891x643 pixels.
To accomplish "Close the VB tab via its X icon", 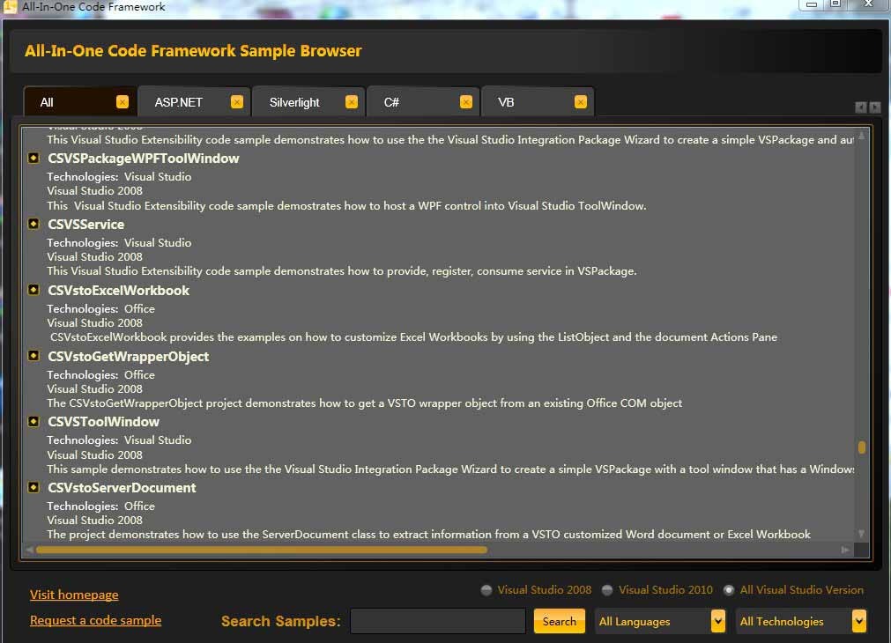I will coord(580,102).
